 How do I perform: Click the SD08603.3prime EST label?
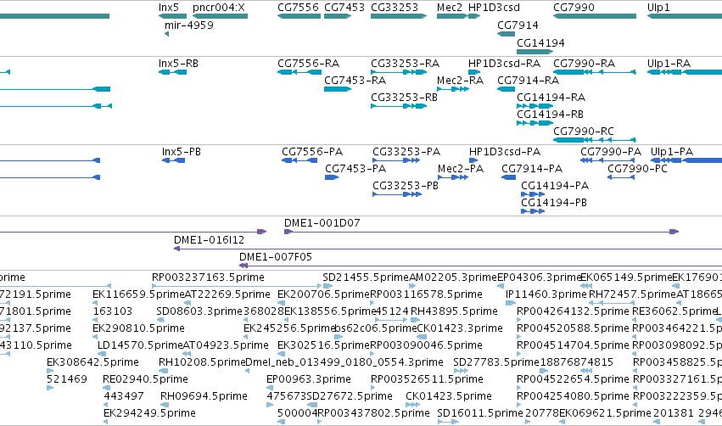click(199, 311)
